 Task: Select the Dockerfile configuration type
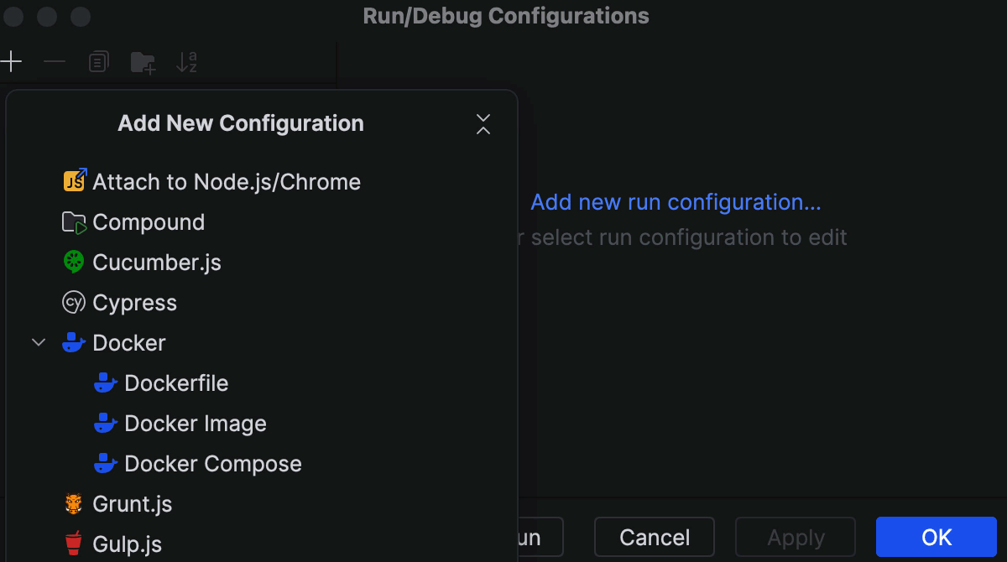click(176, 382)
